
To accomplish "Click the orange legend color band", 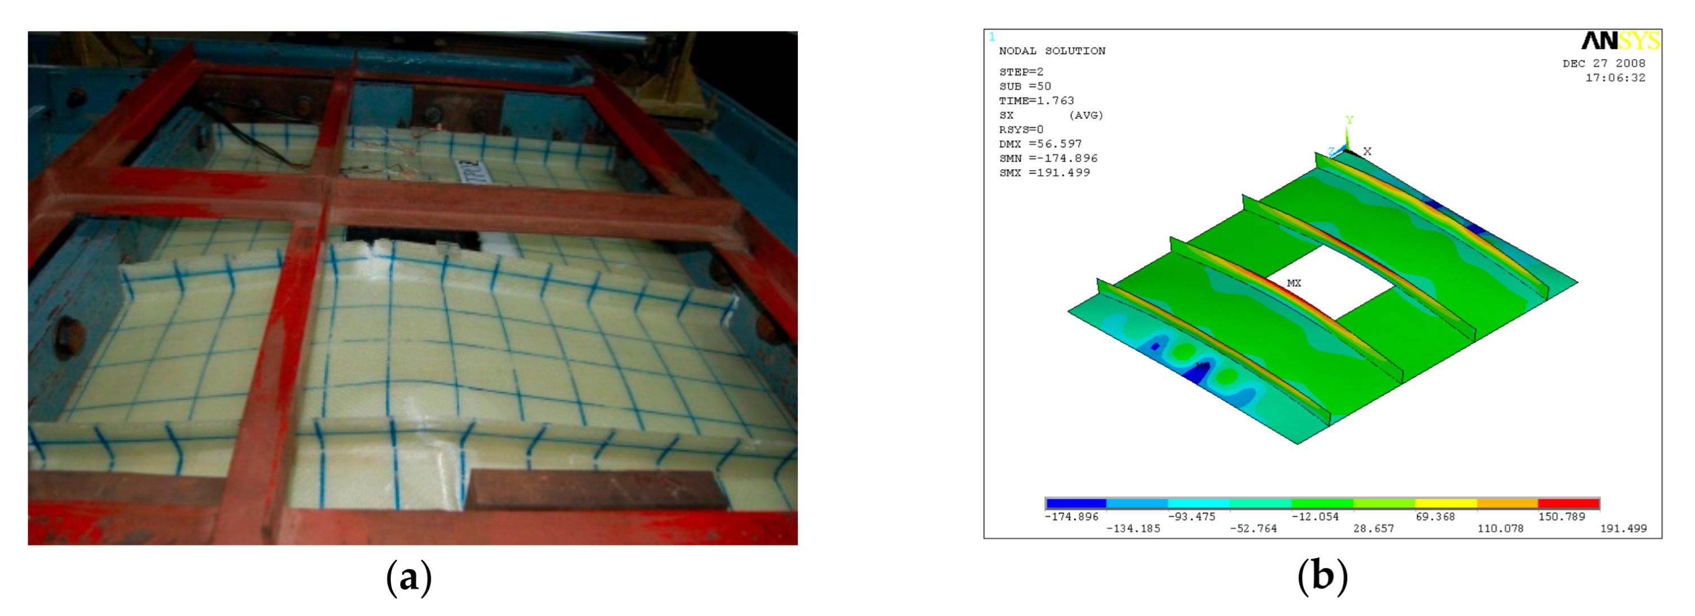I will [x=1507, y=504].
